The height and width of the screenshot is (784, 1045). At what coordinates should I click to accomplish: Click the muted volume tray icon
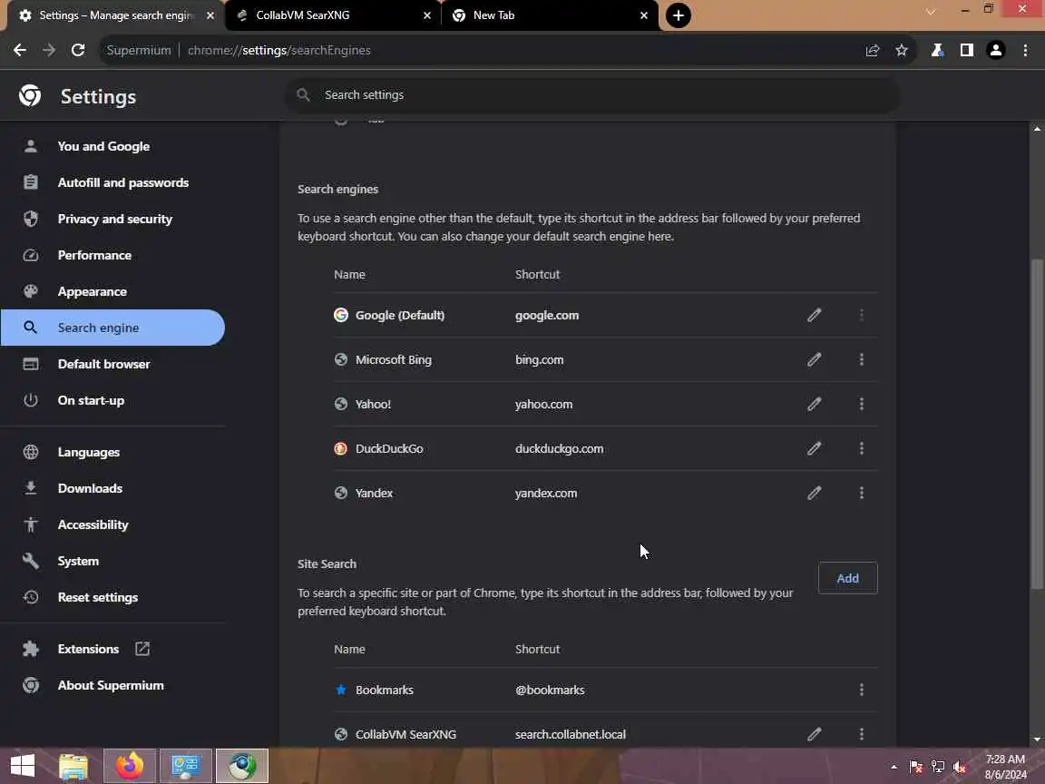pyautogui.click(x=960, y=767)
